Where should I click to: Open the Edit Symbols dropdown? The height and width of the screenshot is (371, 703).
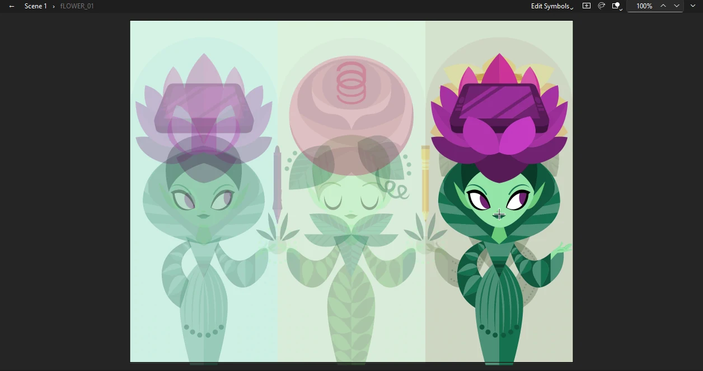[552, 6]
